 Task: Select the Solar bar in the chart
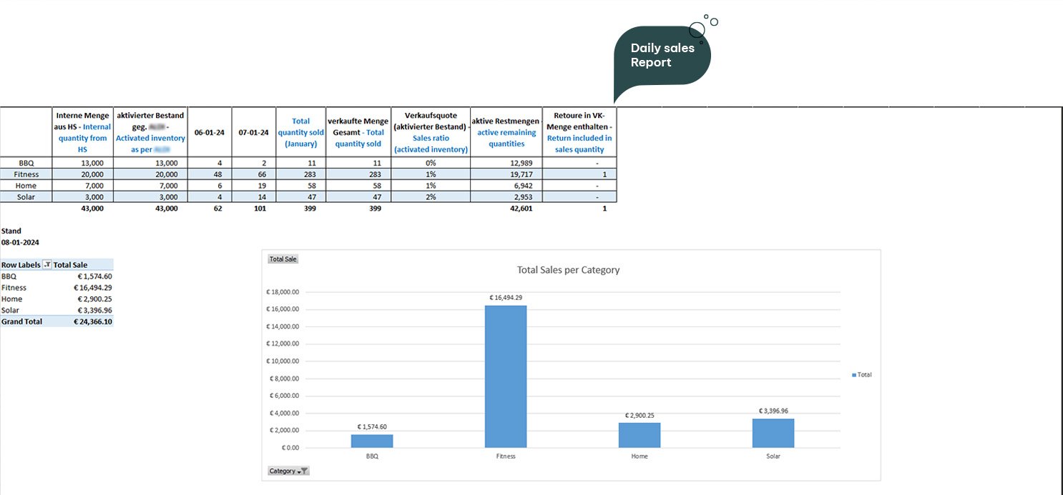tap(773, 433)
